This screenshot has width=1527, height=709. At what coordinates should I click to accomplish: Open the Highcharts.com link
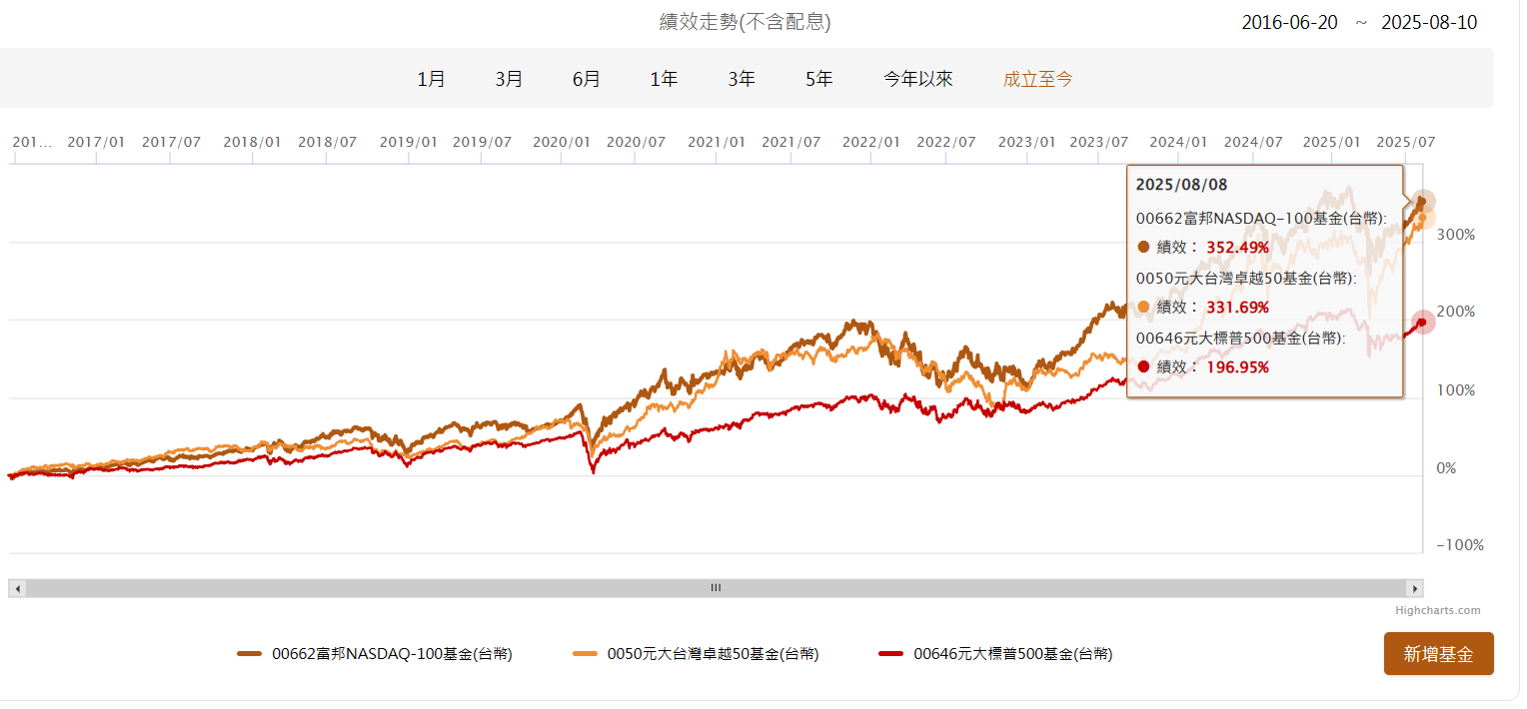1439,609
